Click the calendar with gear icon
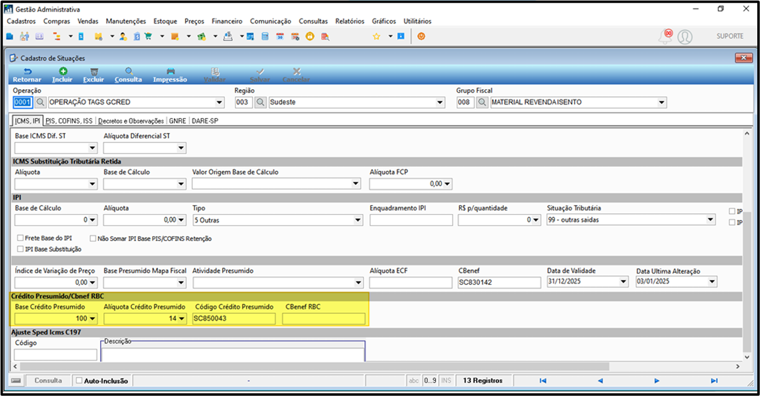 [x=295, y=37]
